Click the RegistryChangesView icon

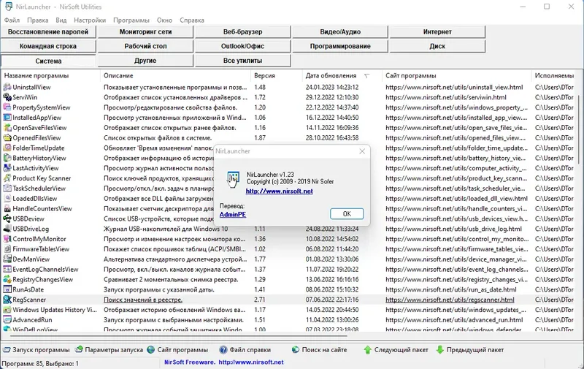pos(7,279)
